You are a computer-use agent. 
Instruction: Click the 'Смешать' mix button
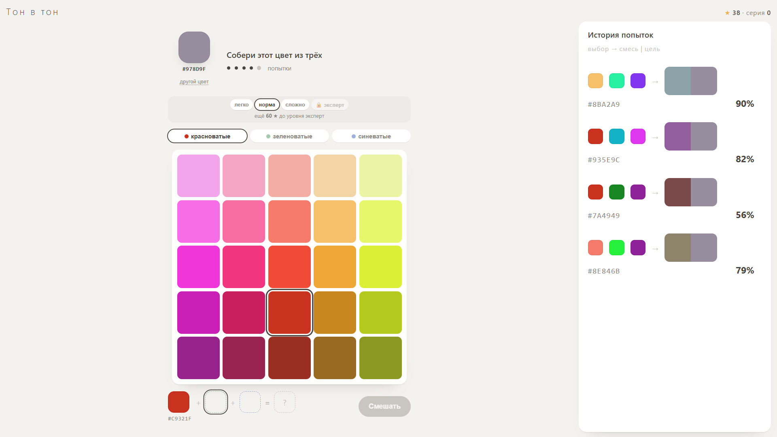click(384, 406)
